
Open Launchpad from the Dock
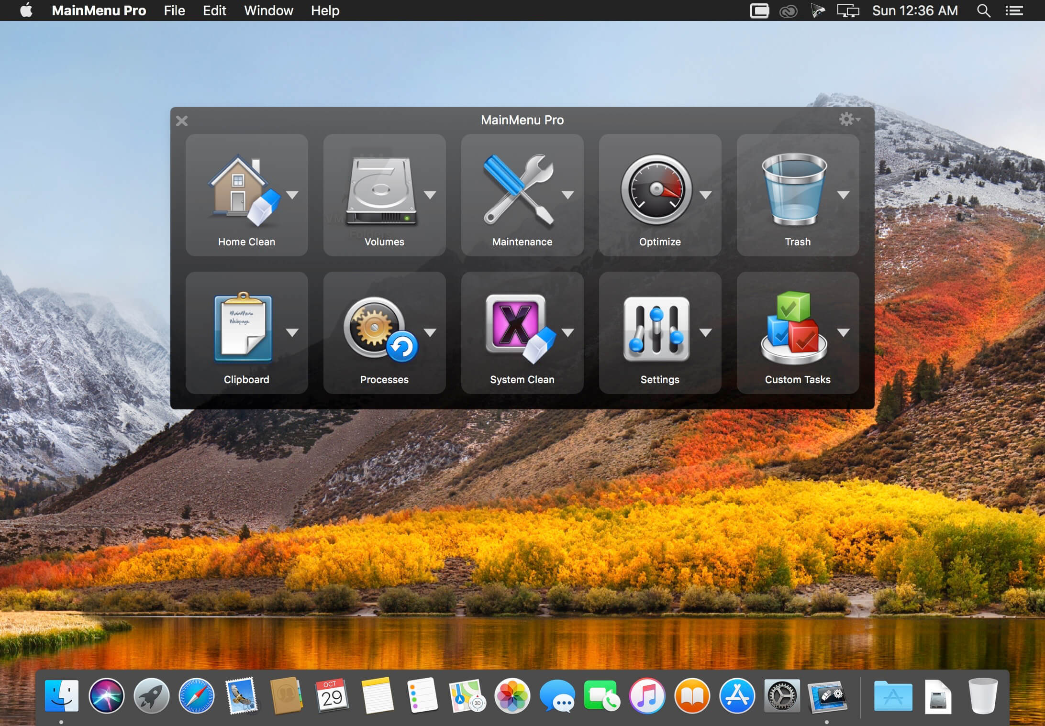[151, 695]
